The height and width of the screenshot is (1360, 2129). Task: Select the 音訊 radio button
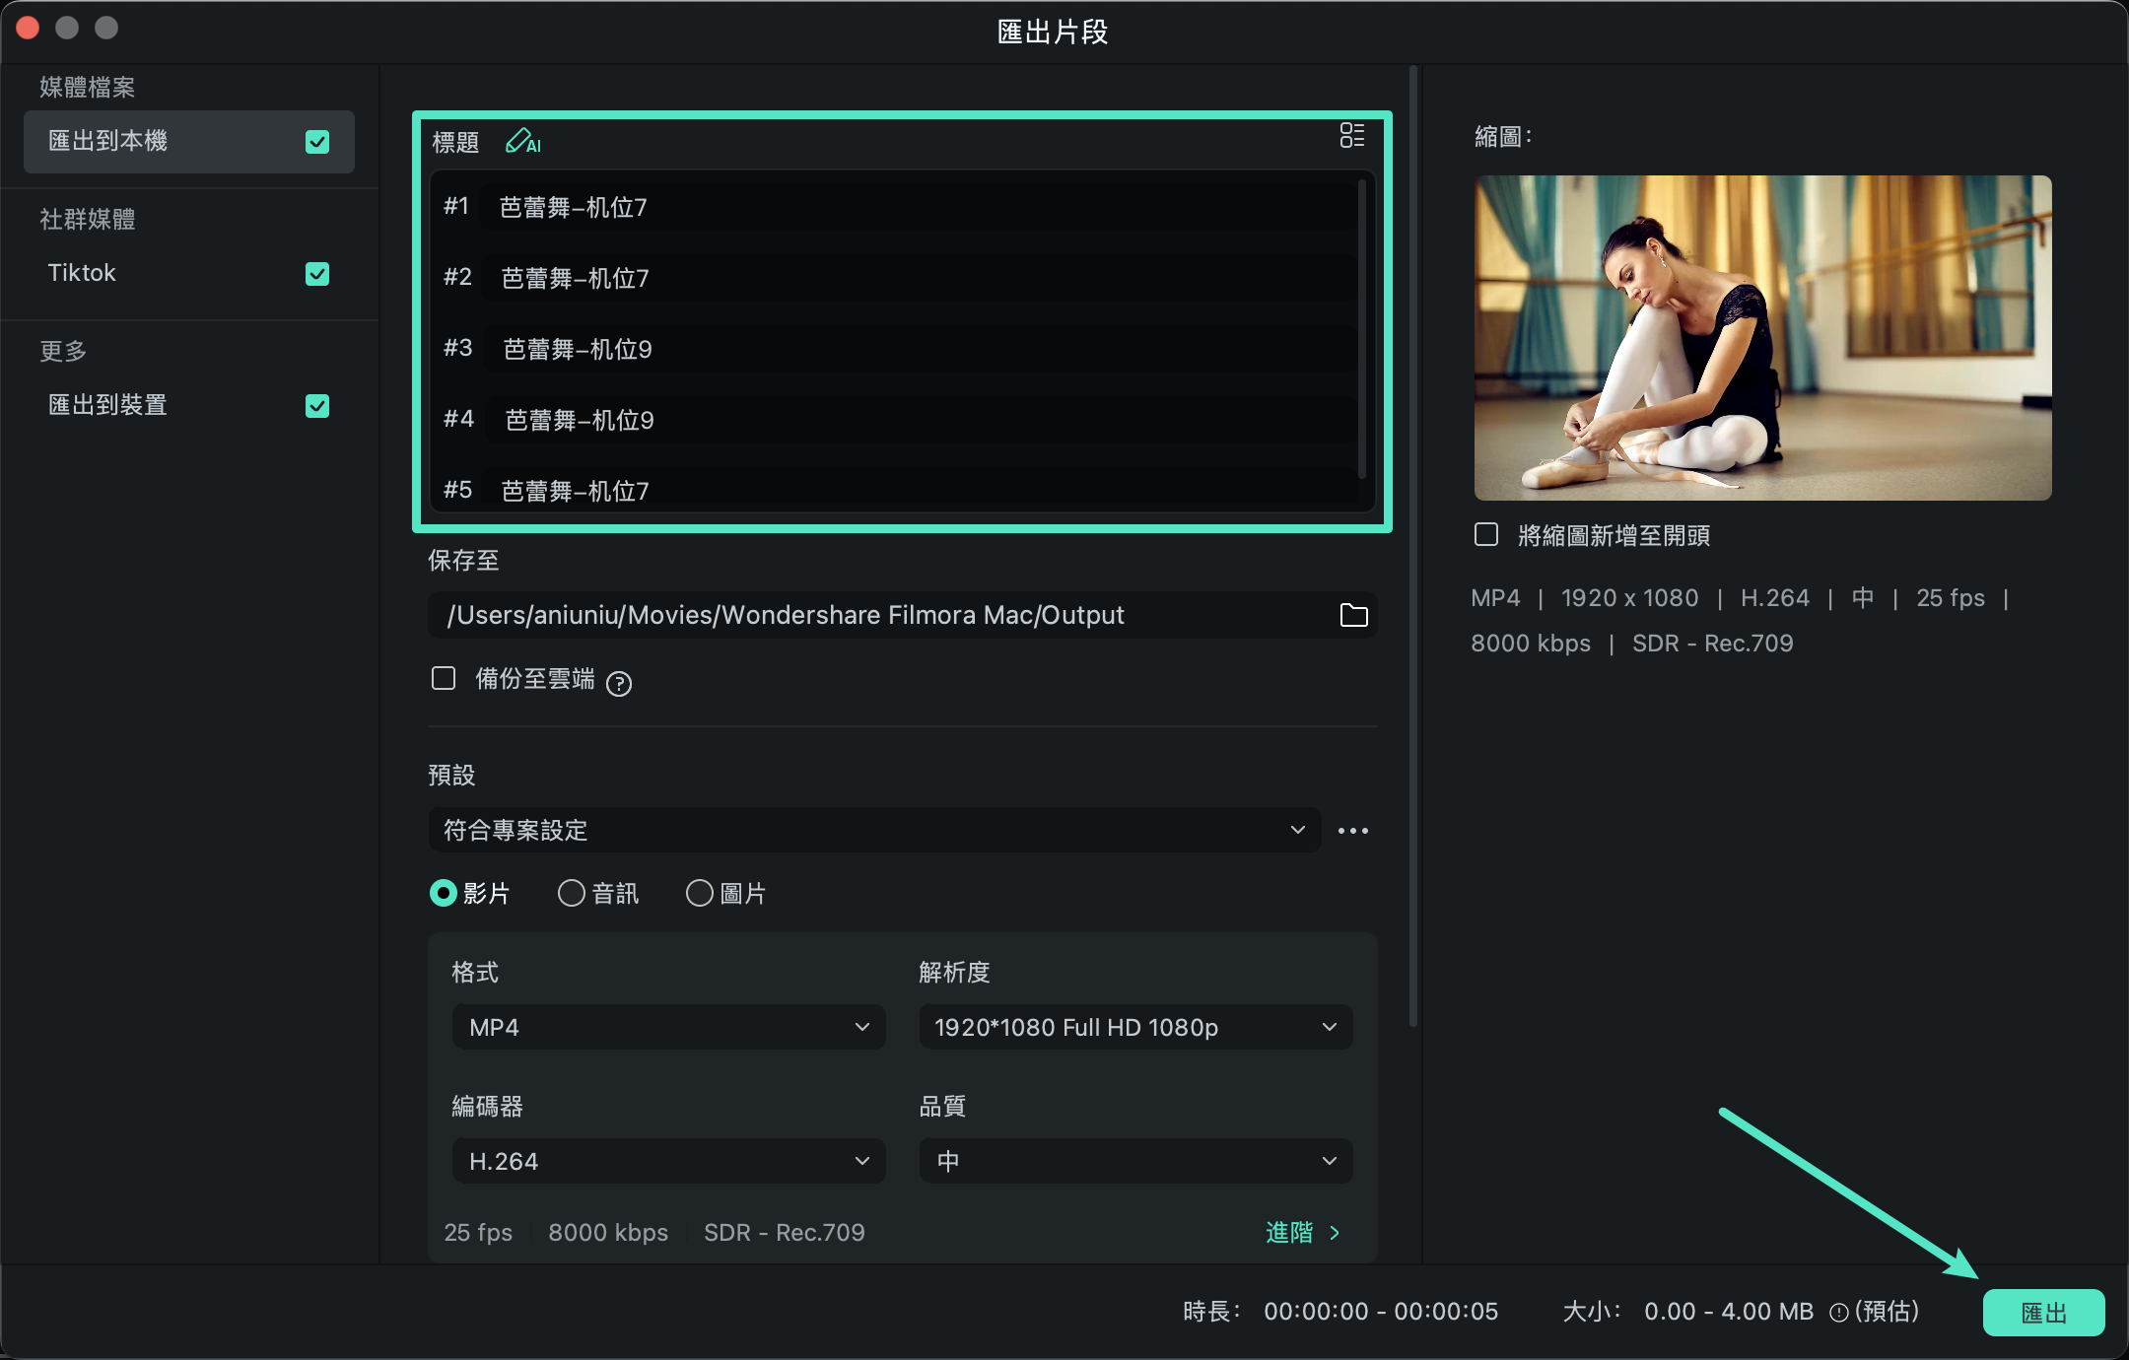(x=572, y=893)
